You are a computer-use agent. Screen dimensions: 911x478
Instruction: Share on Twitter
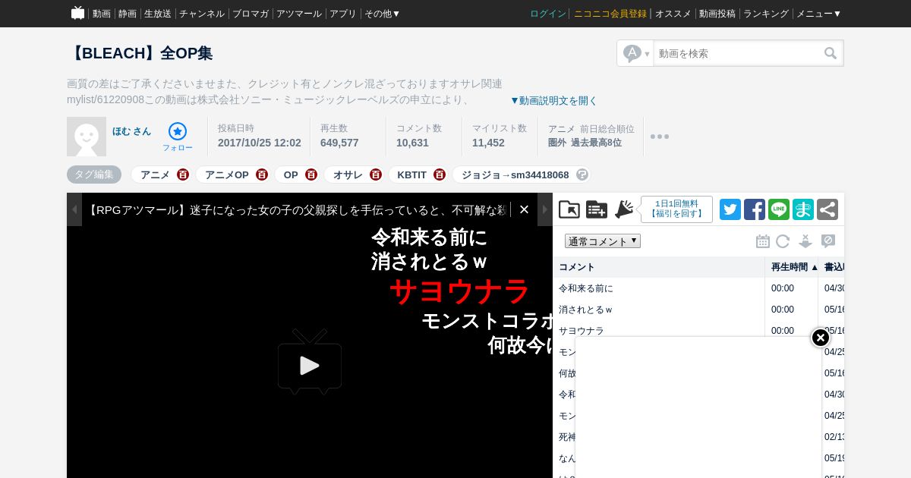pos(730,209)
